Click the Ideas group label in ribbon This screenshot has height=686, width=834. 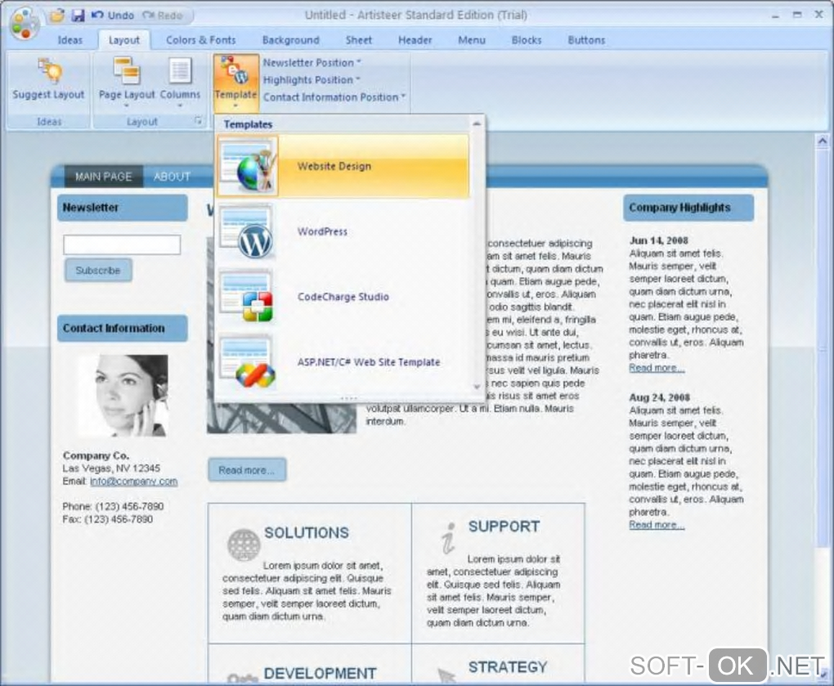coord(49,122)
